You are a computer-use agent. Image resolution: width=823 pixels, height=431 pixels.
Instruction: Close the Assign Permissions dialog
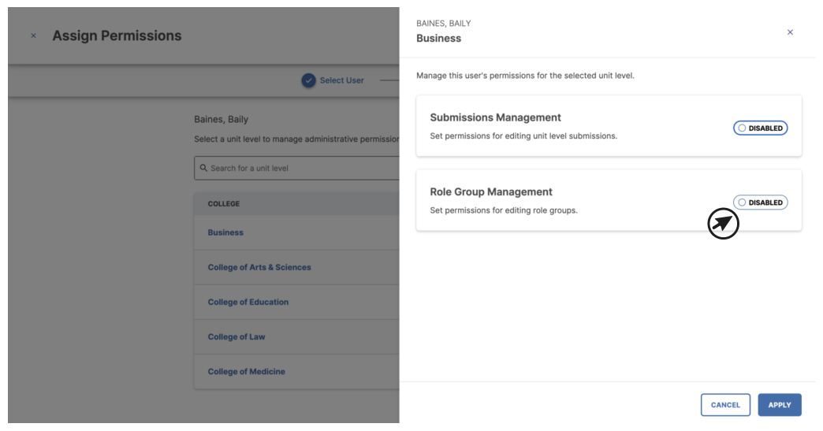(x=34, y=35)
